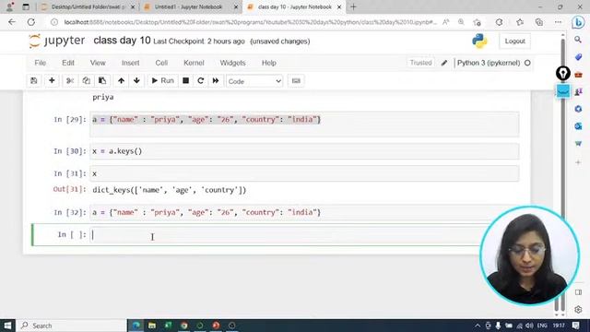
Task: Click the priya output text
Action: (103, 97)
